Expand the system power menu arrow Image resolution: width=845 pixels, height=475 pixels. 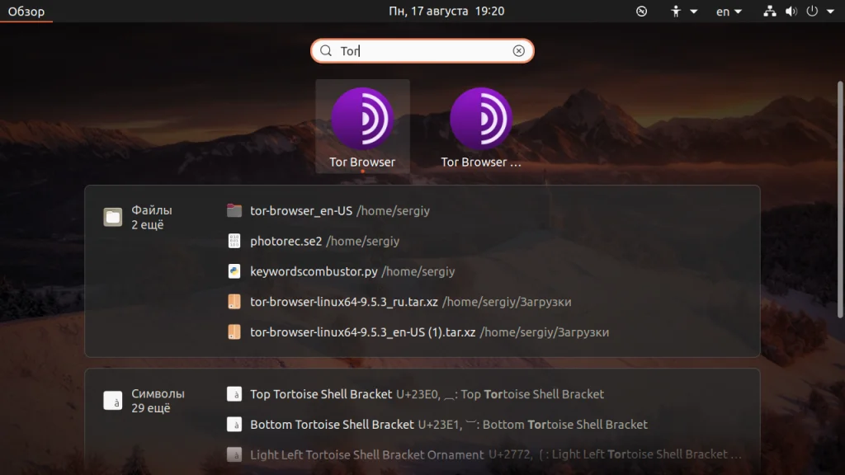830,12
